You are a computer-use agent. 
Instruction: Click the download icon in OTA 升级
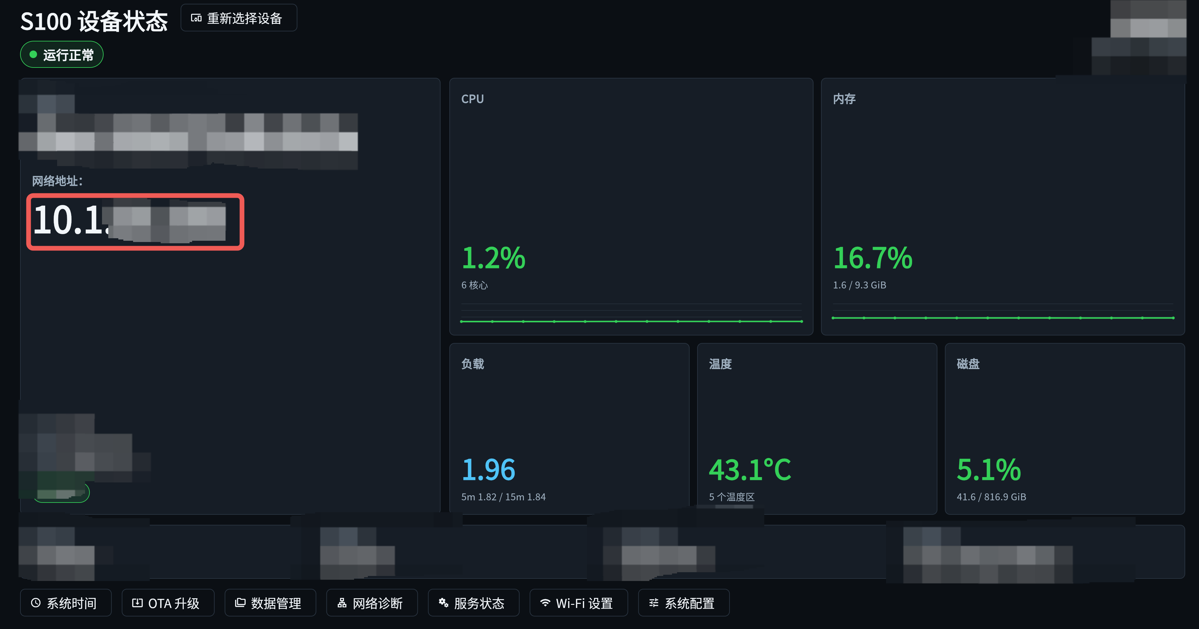click(x=137, y=603)
